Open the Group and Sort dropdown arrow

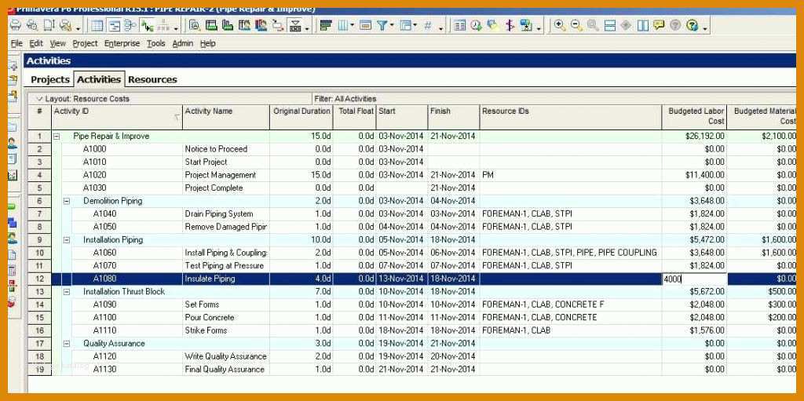[415, 26]
